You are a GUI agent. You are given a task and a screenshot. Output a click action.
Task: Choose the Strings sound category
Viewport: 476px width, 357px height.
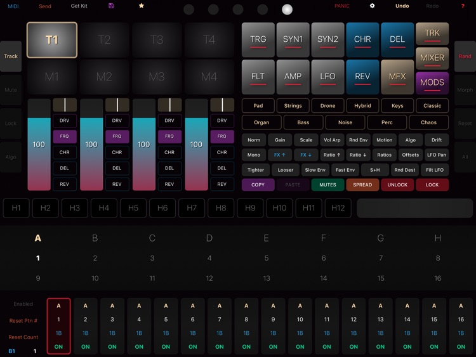[293, 105]
